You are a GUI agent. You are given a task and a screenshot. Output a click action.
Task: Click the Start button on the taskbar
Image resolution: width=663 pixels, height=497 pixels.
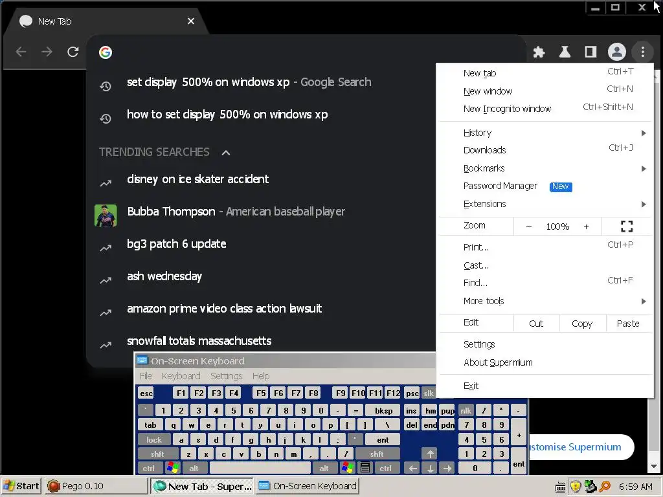(x=21, y=486)
